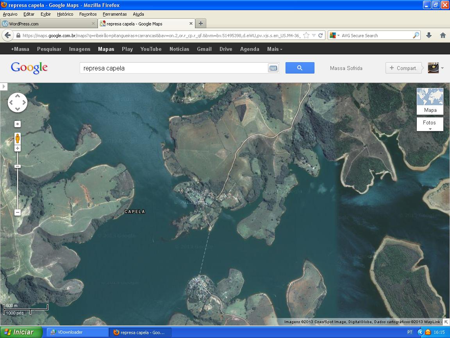This screenshot has height=338, width=450.
Task: Open the YouTube link in Google bar
Action: click(151, 49)
